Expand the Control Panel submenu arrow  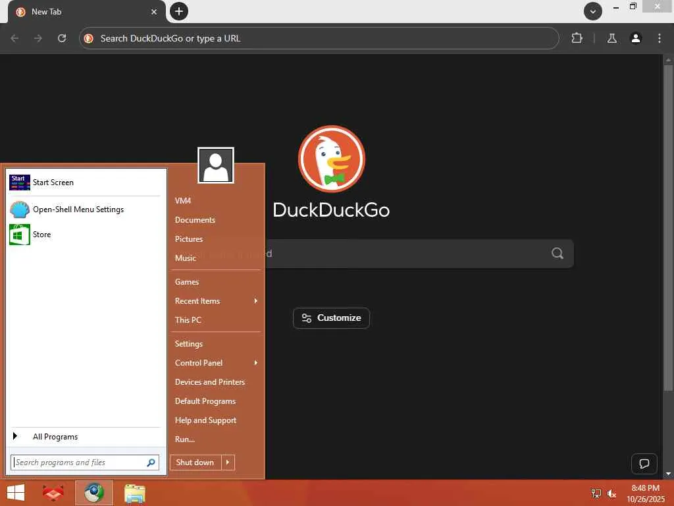point(256,363)
